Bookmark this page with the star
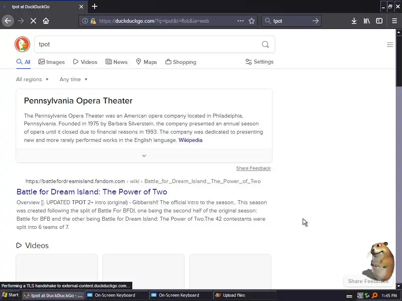The image size is (402, 301). 252,21
